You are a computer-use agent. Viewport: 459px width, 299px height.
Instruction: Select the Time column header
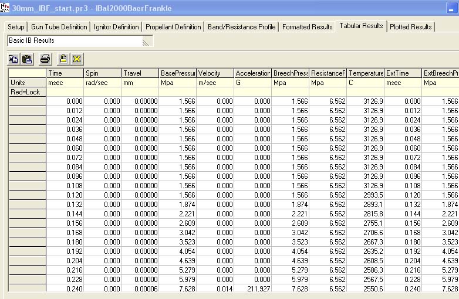[65, 73]
